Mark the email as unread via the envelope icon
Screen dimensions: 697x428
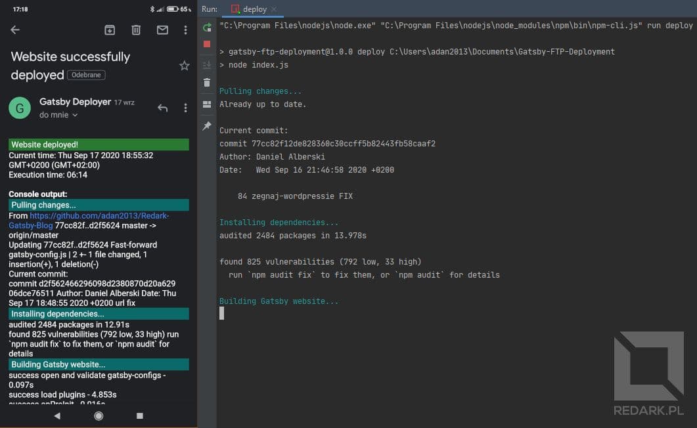click(x=162, y=30)
